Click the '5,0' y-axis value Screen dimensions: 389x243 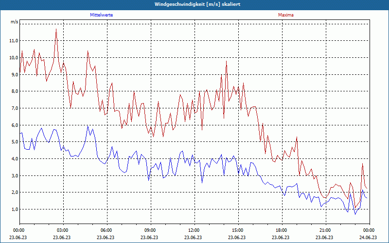click(x=15, y=142)
